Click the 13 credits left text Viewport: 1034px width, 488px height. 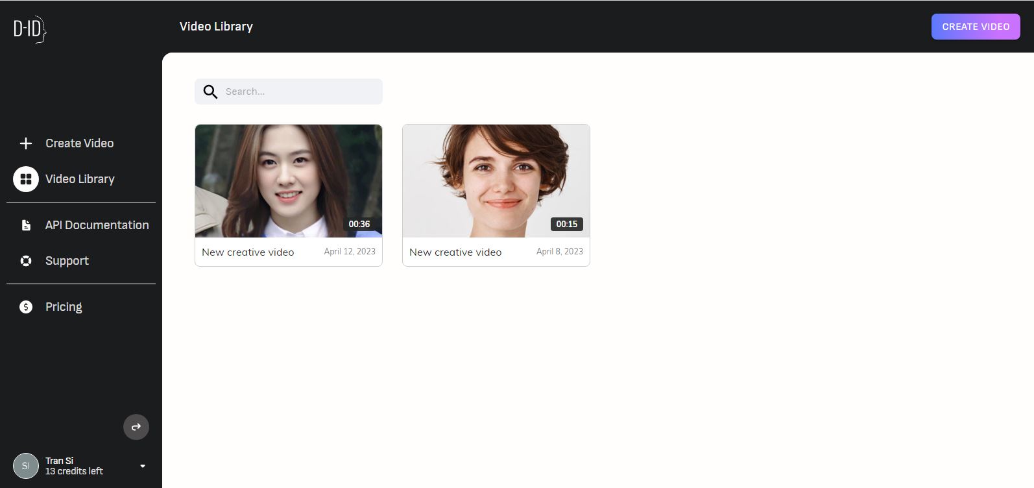74,472
